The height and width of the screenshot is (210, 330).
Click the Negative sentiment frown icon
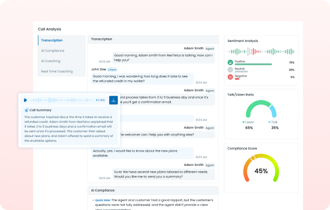(x=230, y=77)
